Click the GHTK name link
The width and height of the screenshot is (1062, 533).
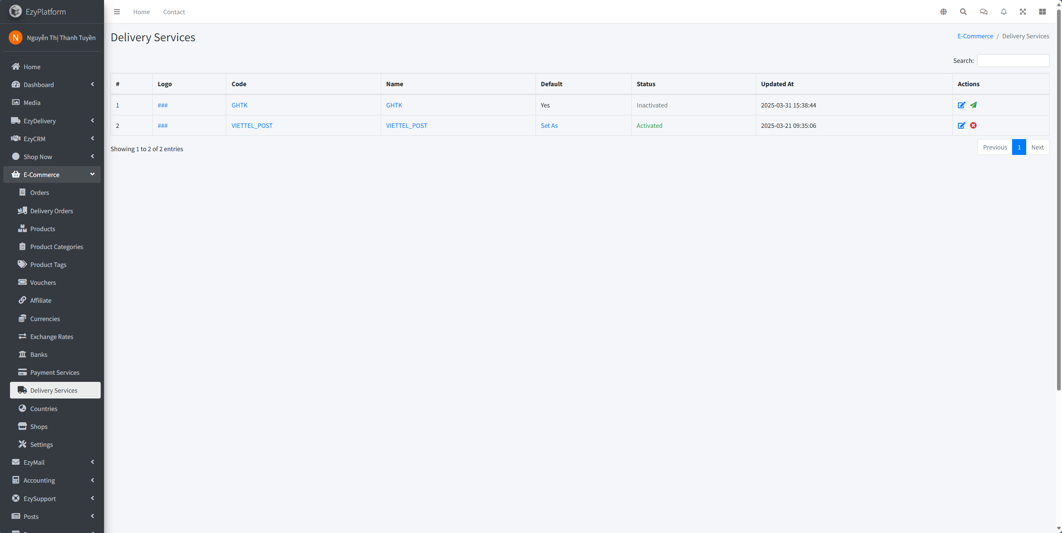pos(394,105)
